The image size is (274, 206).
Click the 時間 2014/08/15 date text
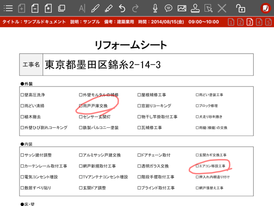(x=161, y=22)
